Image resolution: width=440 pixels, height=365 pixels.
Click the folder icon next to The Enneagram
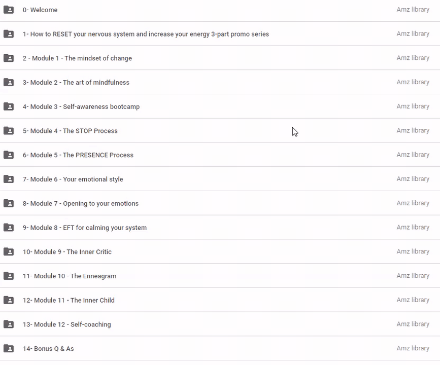pos(9,276)
